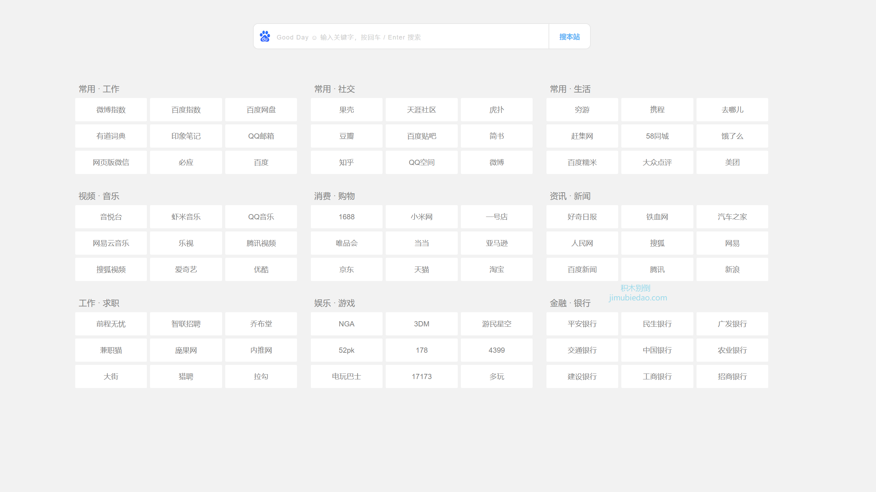Open the 4399 games link

(497, 350)
